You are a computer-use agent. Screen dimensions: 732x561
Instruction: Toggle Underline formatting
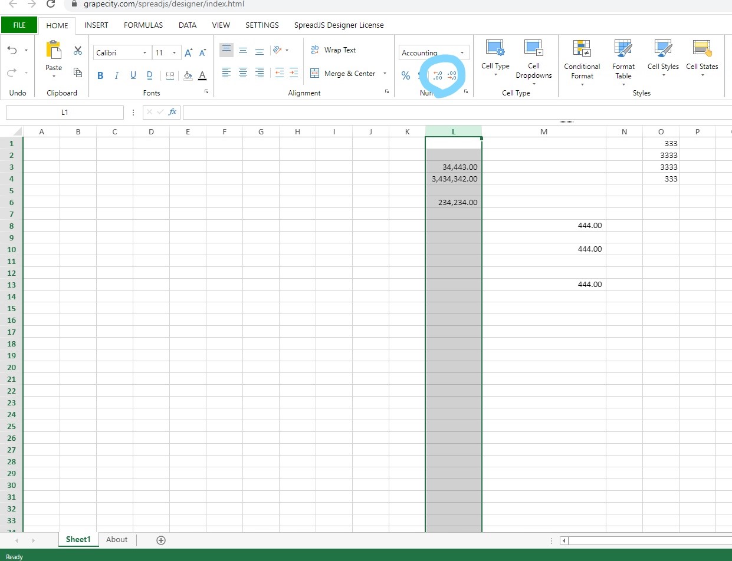click(133, 75)
